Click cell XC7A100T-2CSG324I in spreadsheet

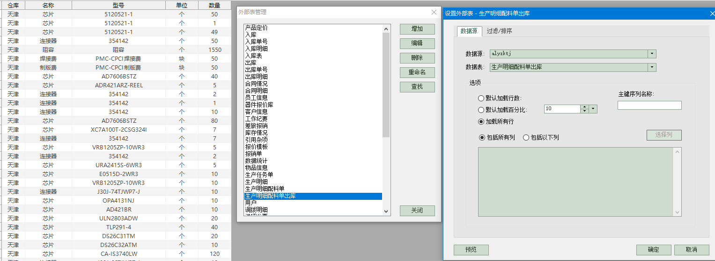[x=118, y=129]
